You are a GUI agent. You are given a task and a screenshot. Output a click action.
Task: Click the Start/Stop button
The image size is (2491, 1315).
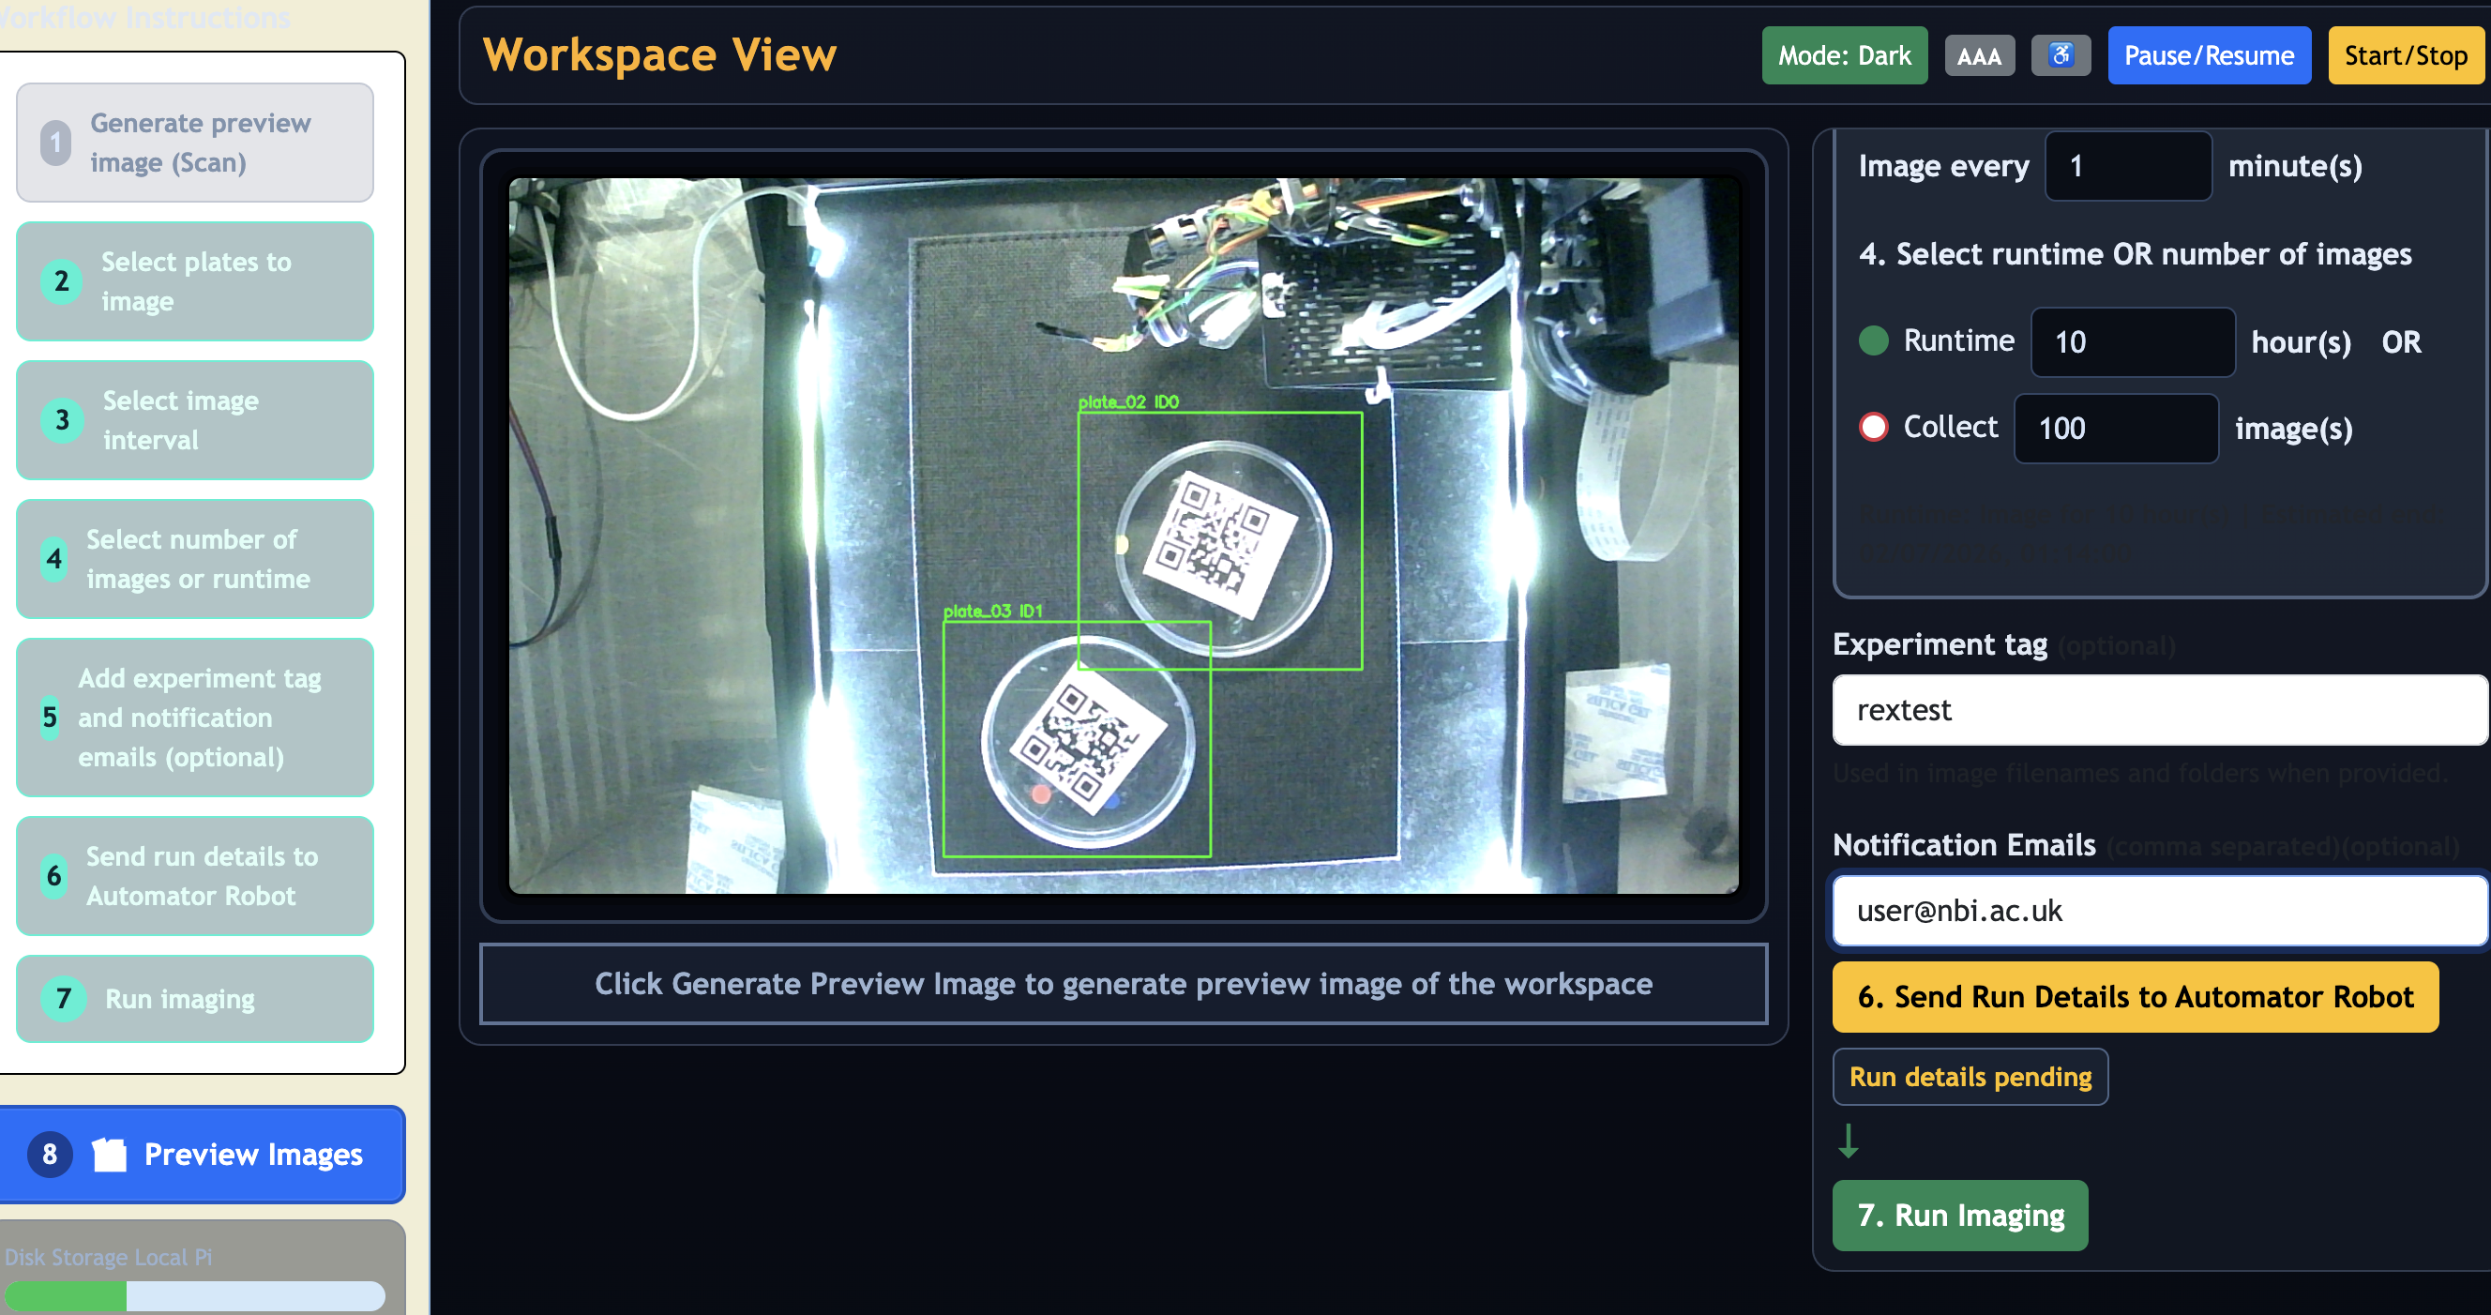[2405, 55]
